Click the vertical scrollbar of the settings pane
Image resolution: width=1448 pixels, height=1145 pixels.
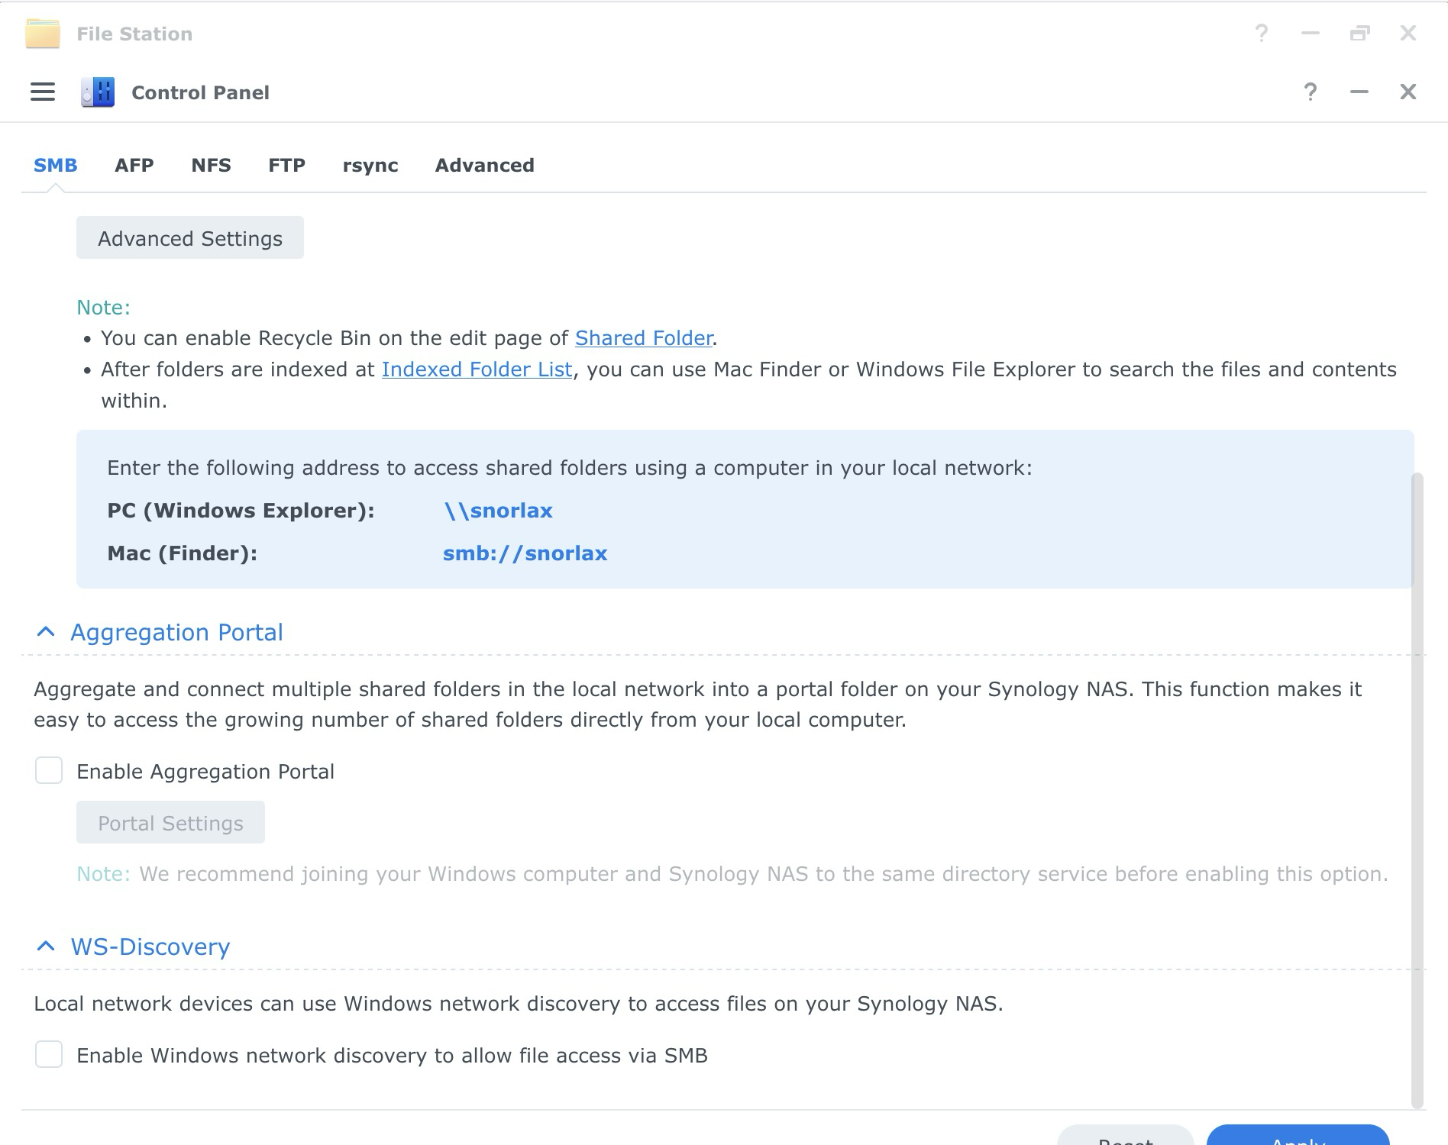(x=1417, y=790)
